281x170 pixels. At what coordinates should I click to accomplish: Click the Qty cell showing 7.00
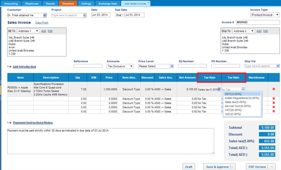[78, 89]
